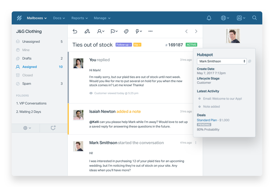Click the customer profile photo thumbnail
The height and width of the screenshot is (187, 274).
233,36
